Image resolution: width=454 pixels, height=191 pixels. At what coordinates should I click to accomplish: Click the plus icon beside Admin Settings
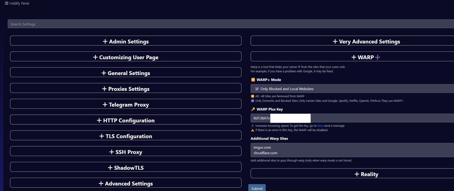point(105,41)
